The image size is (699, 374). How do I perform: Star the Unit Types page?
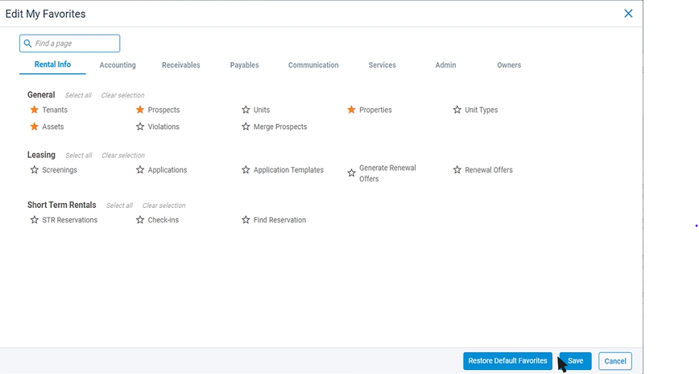(457, 110)
